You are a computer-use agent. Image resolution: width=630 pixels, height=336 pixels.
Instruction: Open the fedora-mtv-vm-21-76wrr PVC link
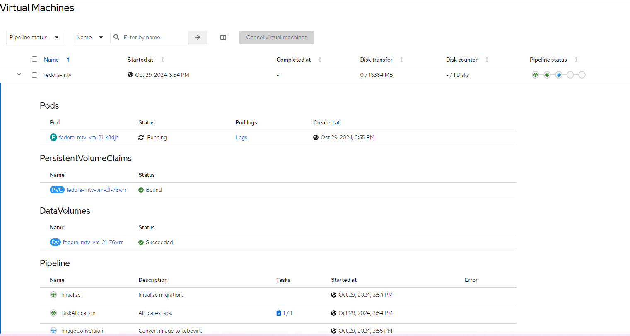[x=97, y=190]
